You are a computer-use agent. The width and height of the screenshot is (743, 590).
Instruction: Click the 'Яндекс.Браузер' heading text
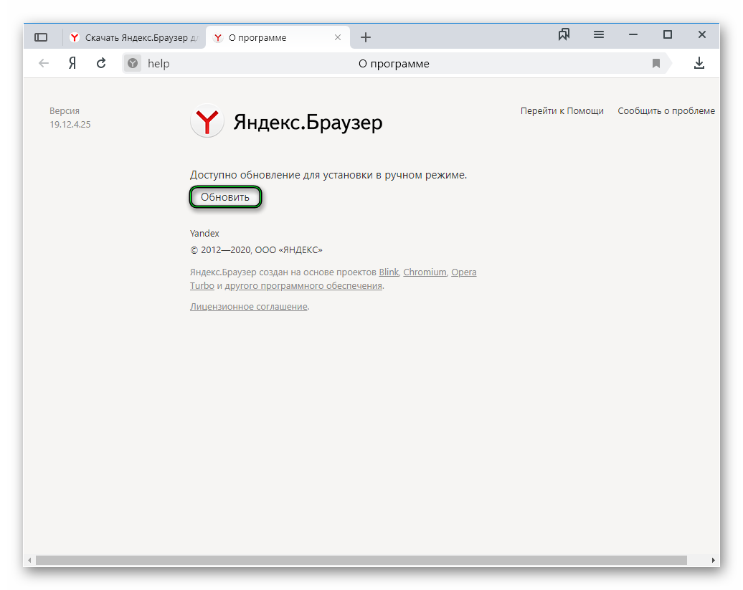click(308, 122)
